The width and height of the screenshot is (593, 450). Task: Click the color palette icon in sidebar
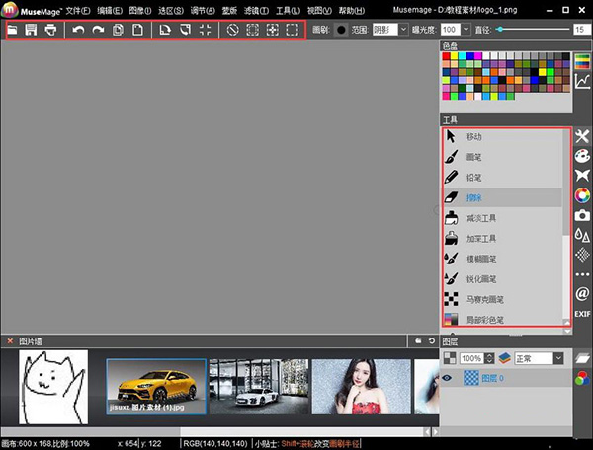(582, 155)
